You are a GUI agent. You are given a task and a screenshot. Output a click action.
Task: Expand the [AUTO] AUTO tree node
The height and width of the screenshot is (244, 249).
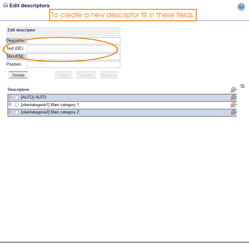click(10, 97)
